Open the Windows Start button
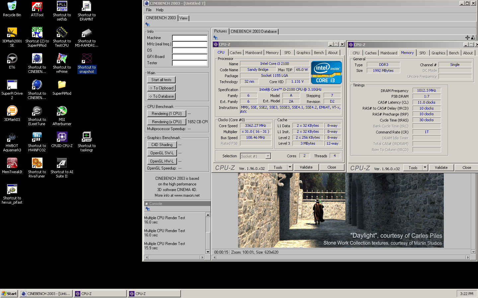The width and height of the screenshot is (478, 298). (9, 294)
